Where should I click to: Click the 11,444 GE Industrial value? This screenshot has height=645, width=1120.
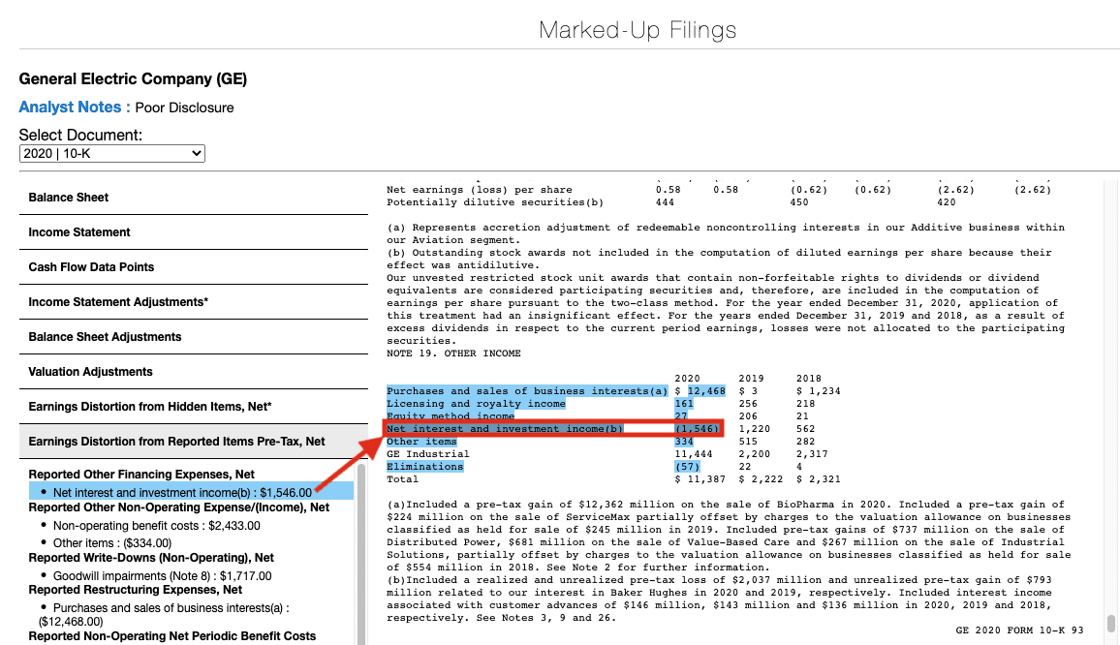[693, 454]
